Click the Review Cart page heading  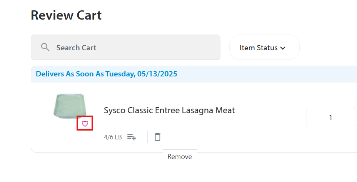[x=66, y=15]
